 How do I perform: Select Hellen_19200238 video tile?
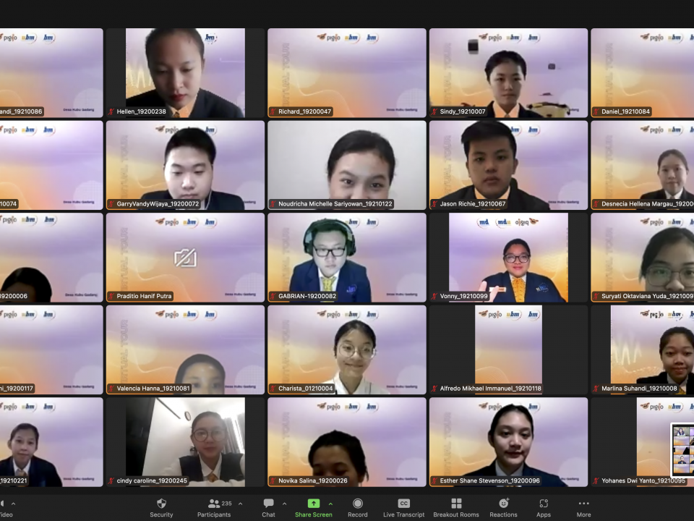click(185, 73)
